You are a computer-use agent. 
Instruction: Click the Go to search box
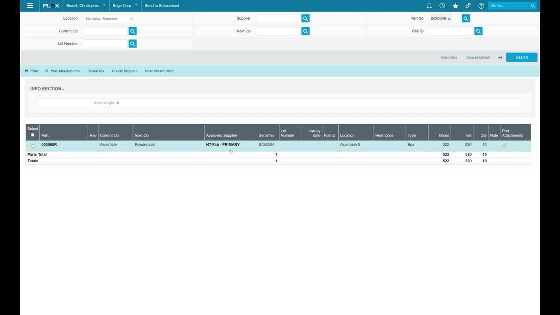click(x=509, y=6)
